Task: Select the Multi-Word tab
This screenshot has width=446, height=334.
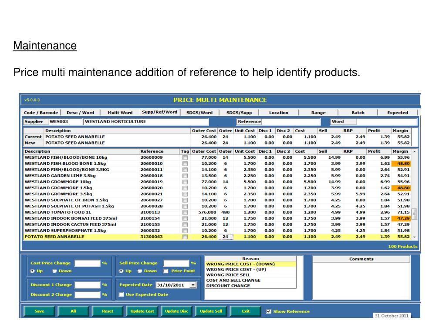Action: pos(120,113)
